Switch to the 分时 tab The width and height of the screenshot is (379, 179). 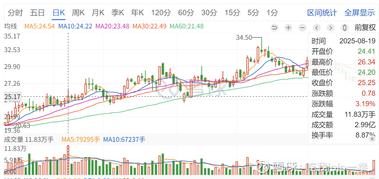coord(15,13)
